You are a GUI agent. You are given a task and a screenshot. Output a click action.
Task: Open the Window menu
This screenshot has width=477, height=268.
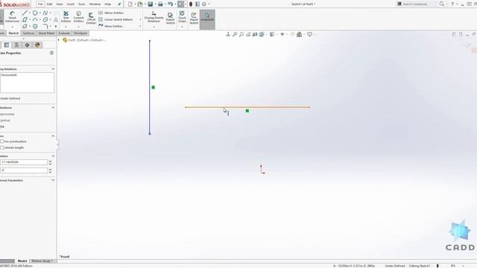[95, 4]
